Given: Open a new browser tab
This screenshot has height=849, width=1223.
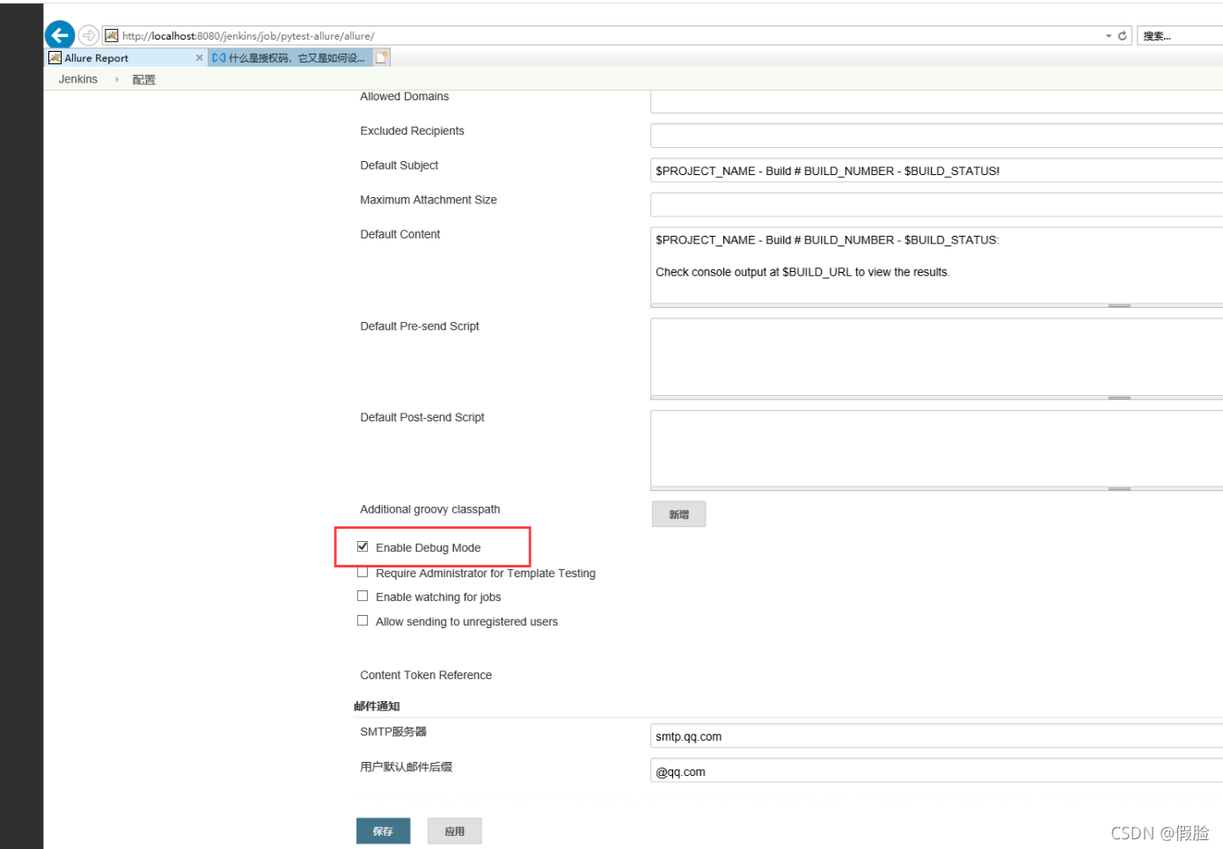Looking at the screenshot, I should pos(381,58).
